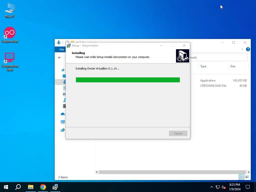Expand the Explorer ribbon chevron

pos(242,49)
